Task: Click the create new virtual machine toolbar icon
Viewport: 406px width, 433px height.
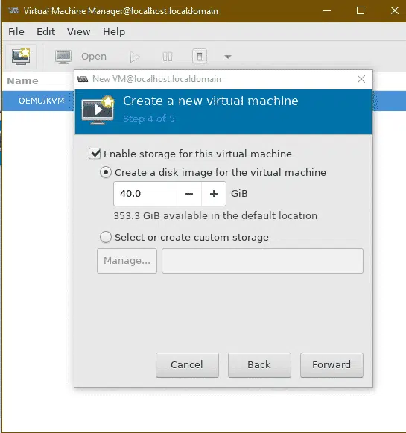Action: click(21, 57)
